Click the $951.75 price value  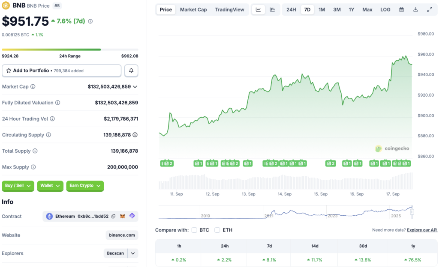(25, 21)
